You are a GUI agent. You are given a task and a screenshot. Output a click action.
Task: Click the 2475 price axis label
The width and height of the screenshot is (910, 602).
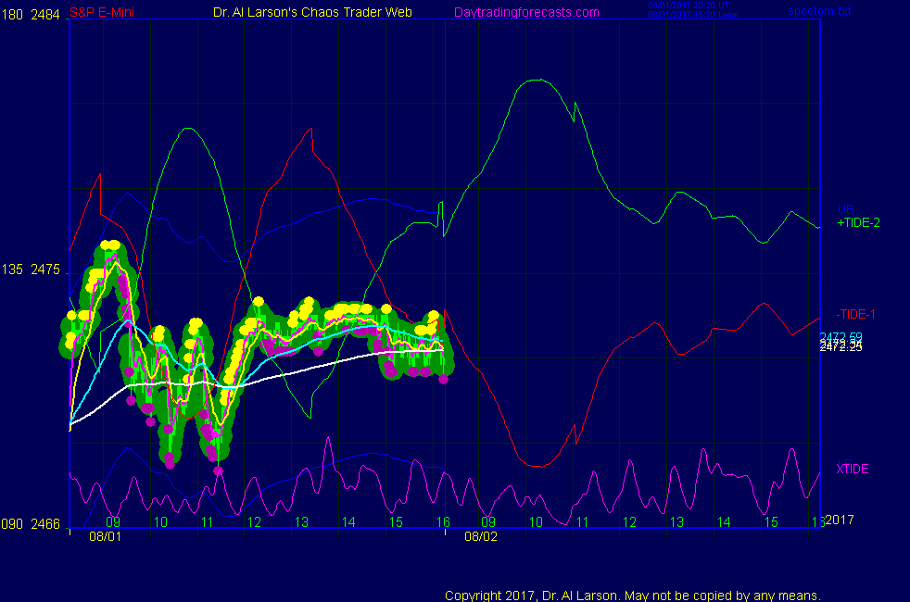(x=46, y=270)
